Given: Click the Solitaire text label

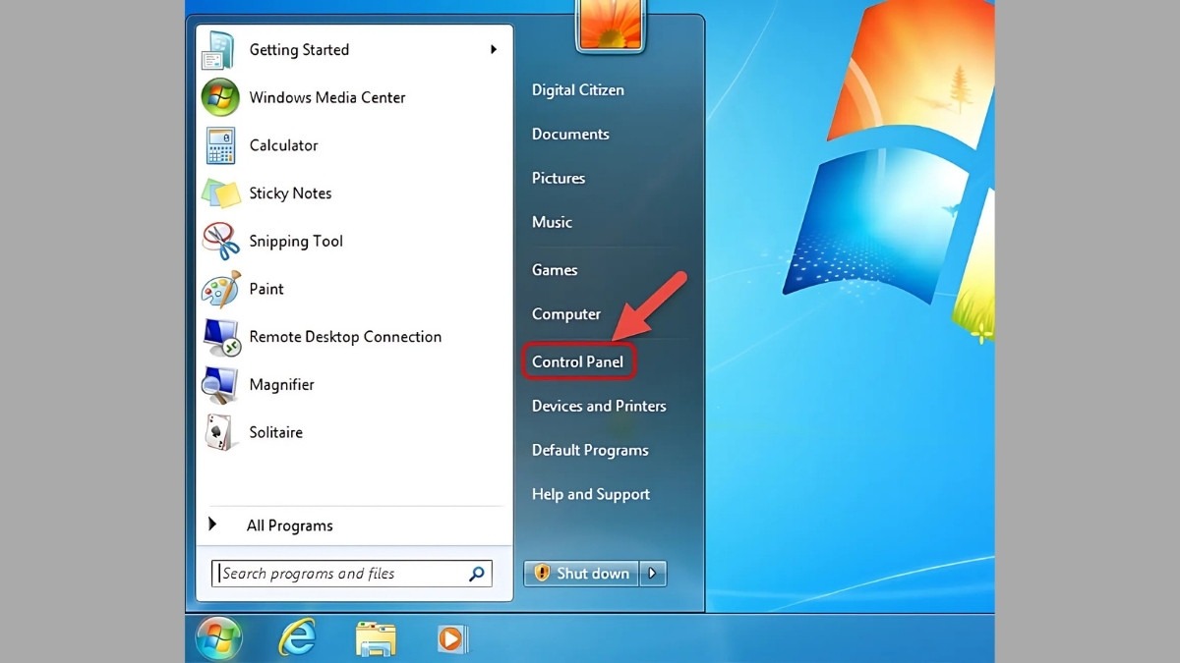Looking at the screenshot, I should click(275, 432).
